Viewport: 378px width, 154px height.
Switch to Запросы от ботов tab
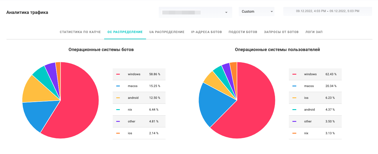click(281, 32)
